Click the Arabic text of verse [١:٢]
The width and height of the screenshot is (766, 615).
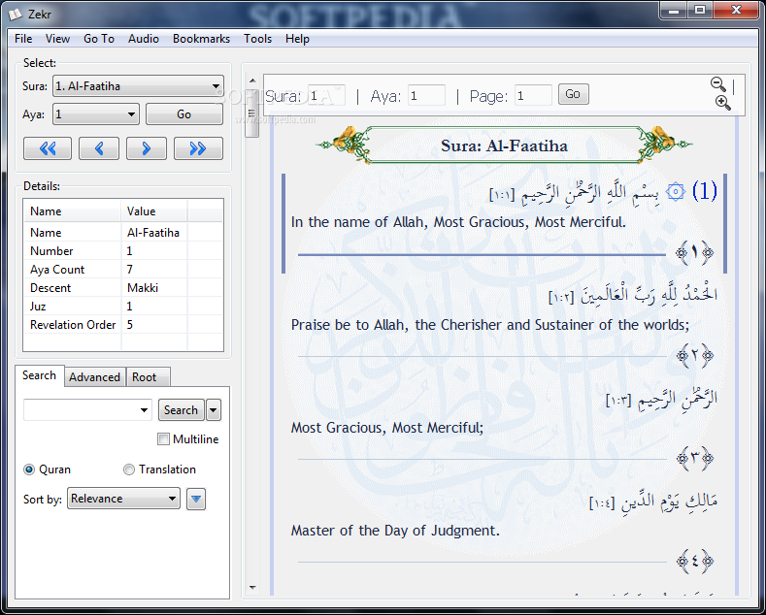pyautogui.click(x=633, y=294)
